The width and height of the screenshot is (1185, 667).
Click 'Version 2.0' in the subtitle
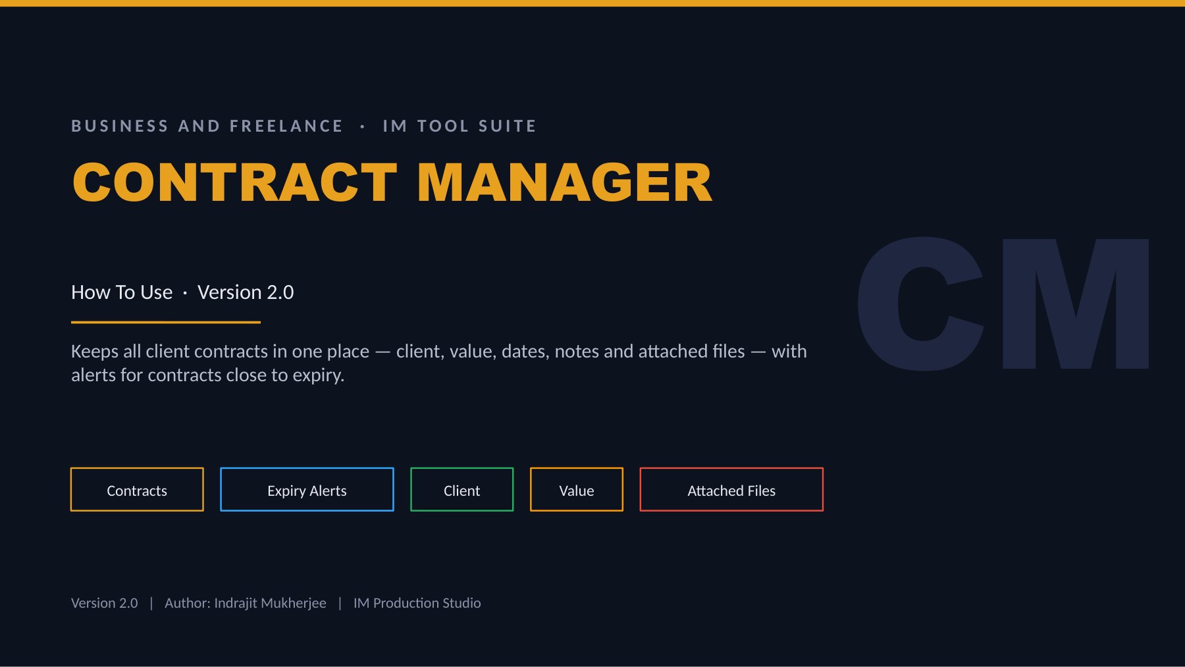(246, 292)
